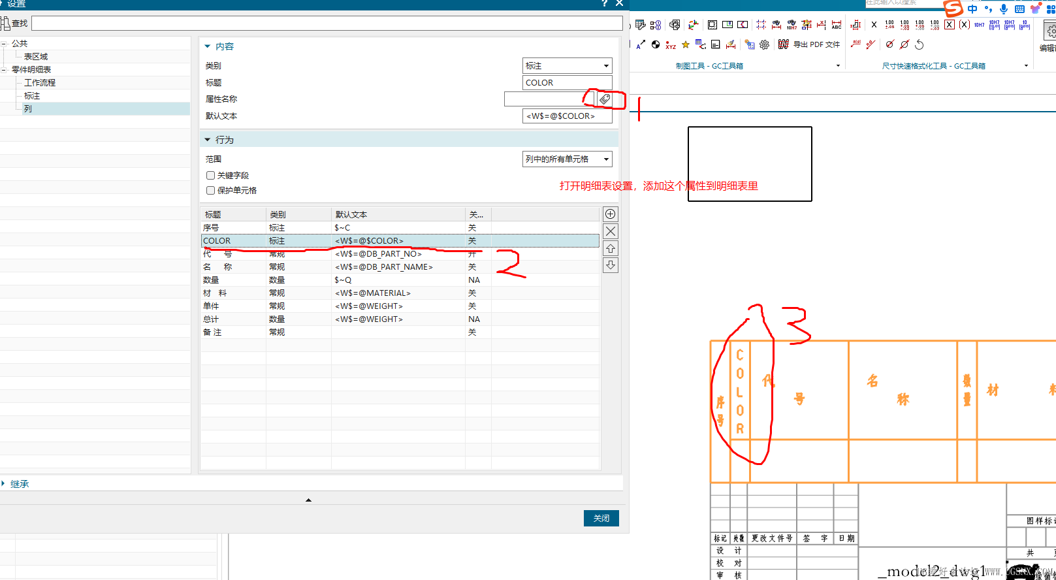Click the attribute tag picker icon beside 属性名称

605,99
